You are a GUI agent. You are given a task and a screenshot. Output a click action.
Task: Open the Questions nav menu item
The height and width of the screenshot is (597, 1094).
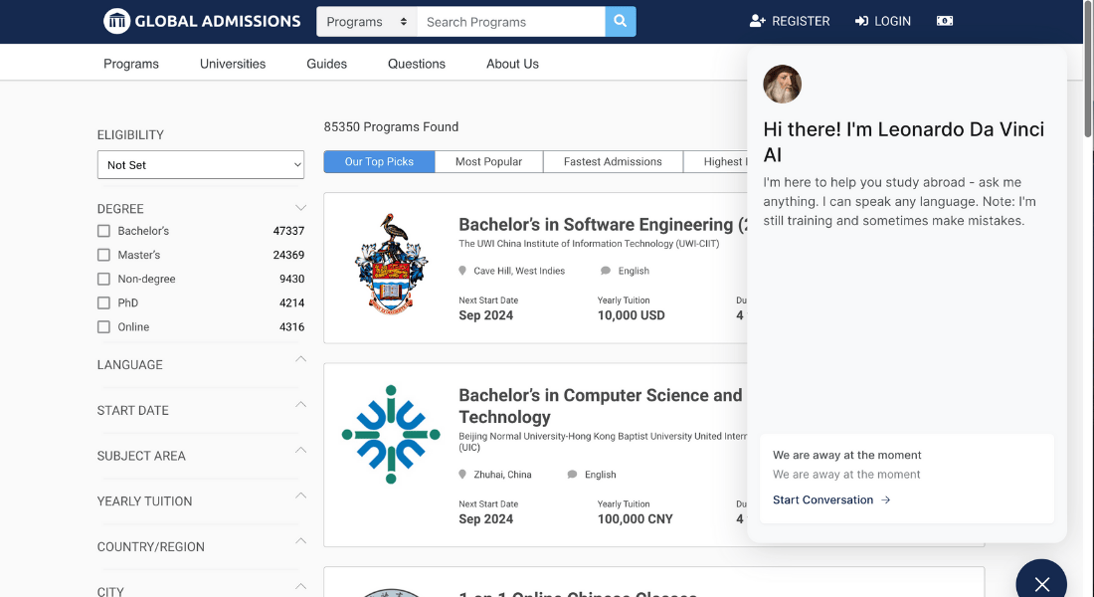click(417, 64)
